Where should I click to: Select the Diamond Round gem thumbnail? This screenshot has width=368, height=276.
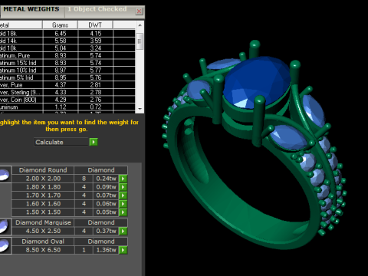pos(5,174)
